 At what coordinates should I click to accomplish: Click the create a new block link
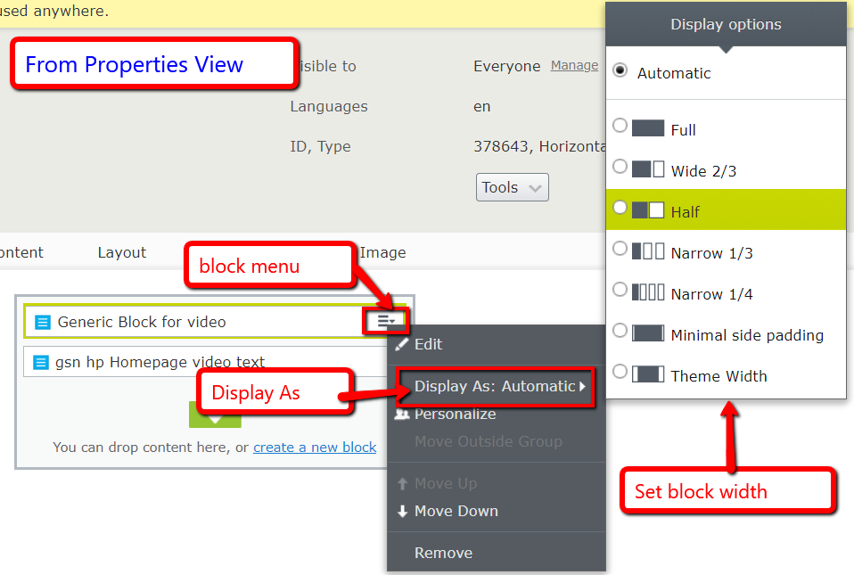click(x=315, y=448)
